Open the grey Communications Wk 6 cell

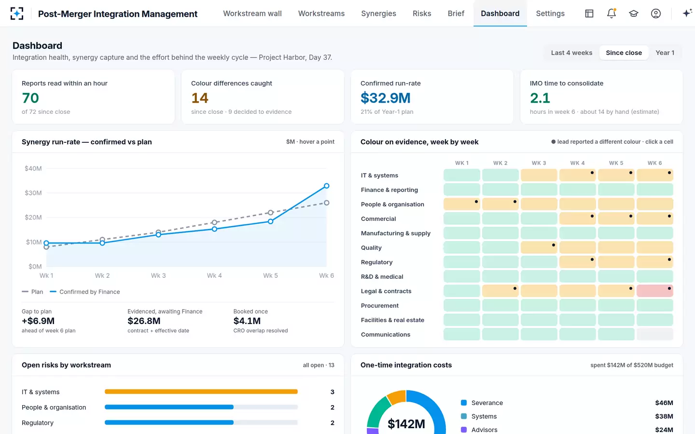tap(655, 334)
